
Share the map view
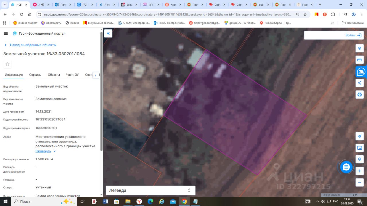pos(360,83)
